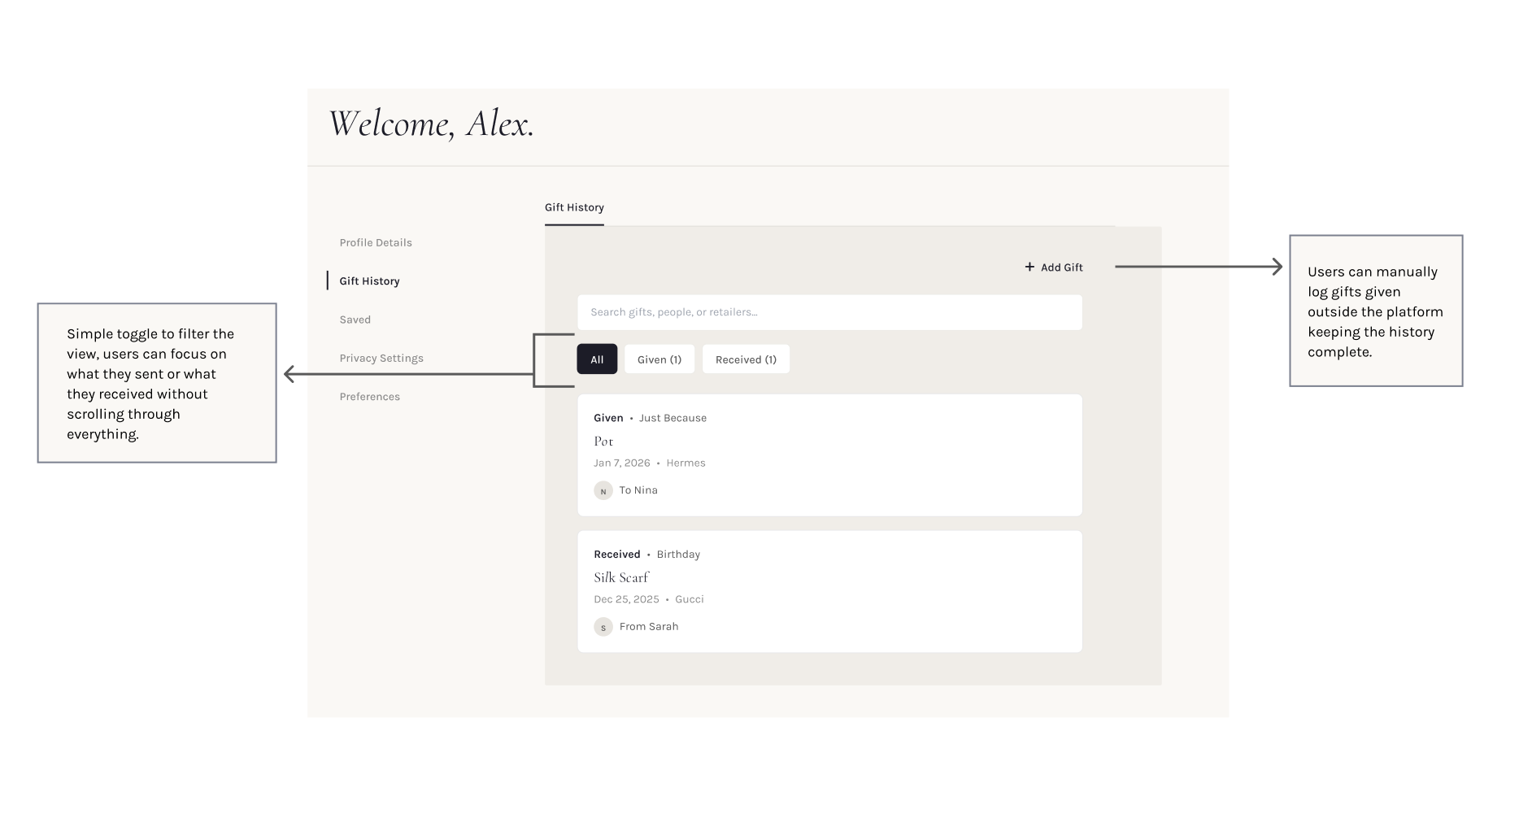1519x831 pixels.
Task: Focus the search gifts input field
Action: (x=829, y=312)
